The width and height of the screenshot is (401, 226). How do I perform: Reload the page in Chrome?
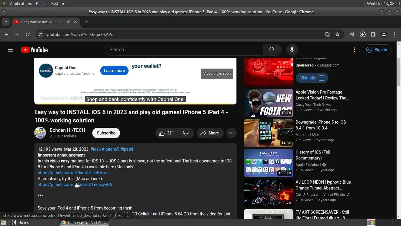28,34
